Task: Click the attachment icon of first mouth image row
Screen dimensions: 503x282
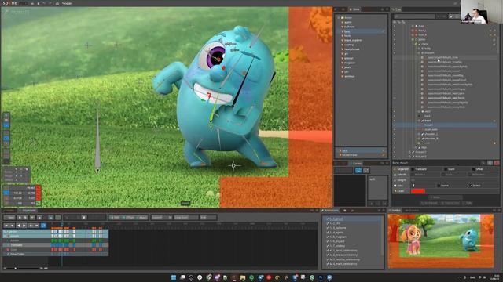Action: 423,57
